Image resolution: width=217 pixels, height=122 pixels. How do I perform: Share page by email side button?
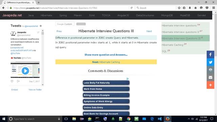210,77
